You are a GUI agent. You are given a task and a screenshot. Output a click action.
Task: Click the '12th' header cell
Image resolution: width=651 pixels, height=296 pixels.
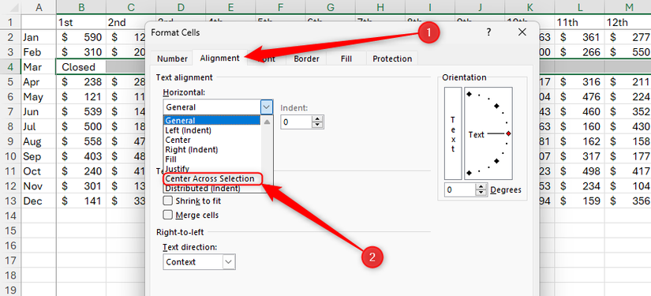coord(628,22)
